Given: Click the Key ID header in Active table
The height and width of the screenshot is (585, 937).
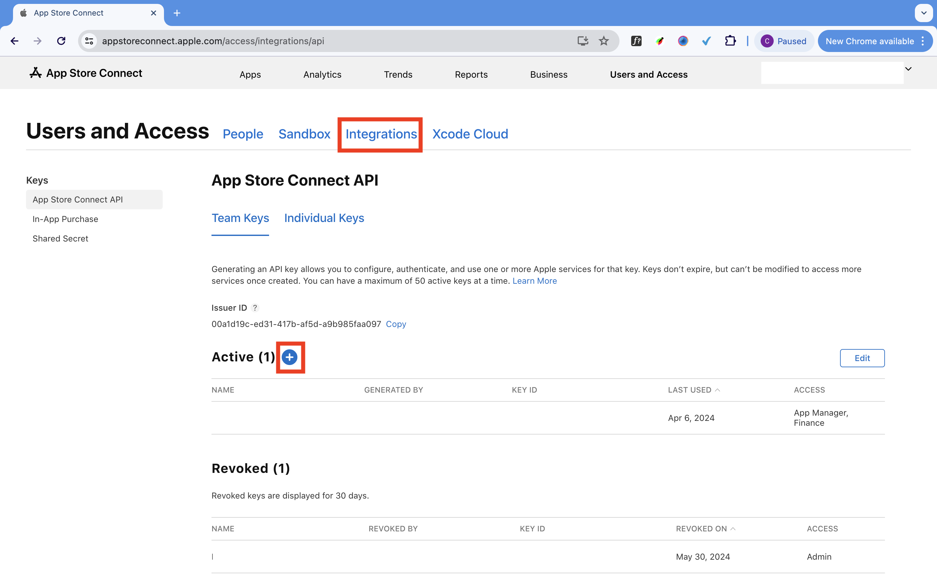Looking at the screenshot, I should pos(524,390).
